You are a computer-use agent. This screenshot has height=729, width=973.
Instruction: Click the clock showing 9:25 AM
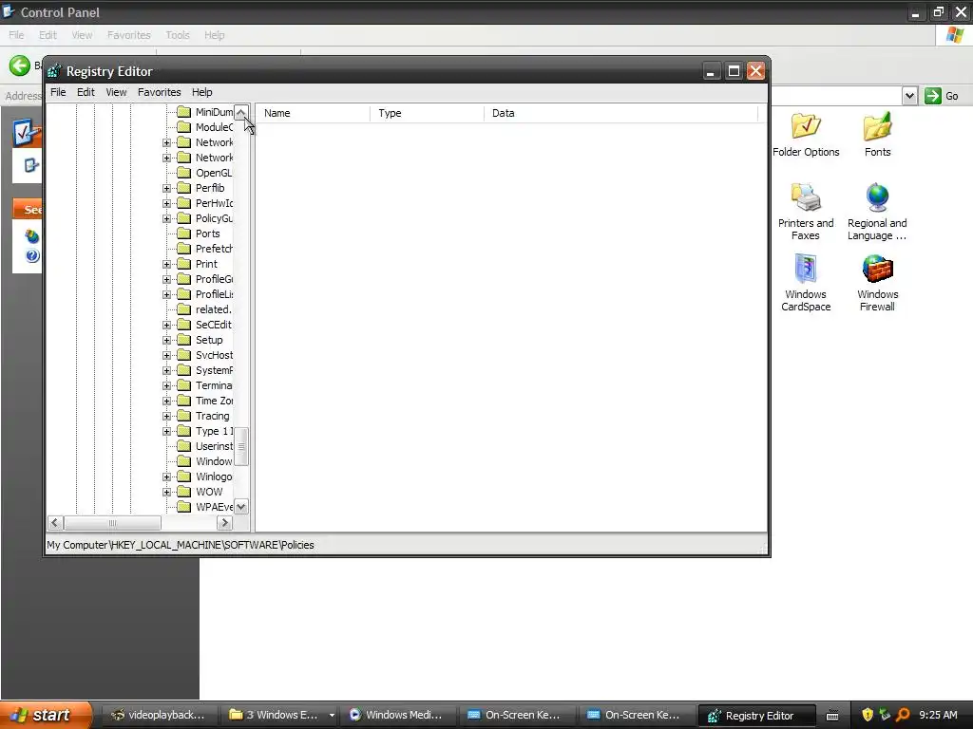pos(938,715)
